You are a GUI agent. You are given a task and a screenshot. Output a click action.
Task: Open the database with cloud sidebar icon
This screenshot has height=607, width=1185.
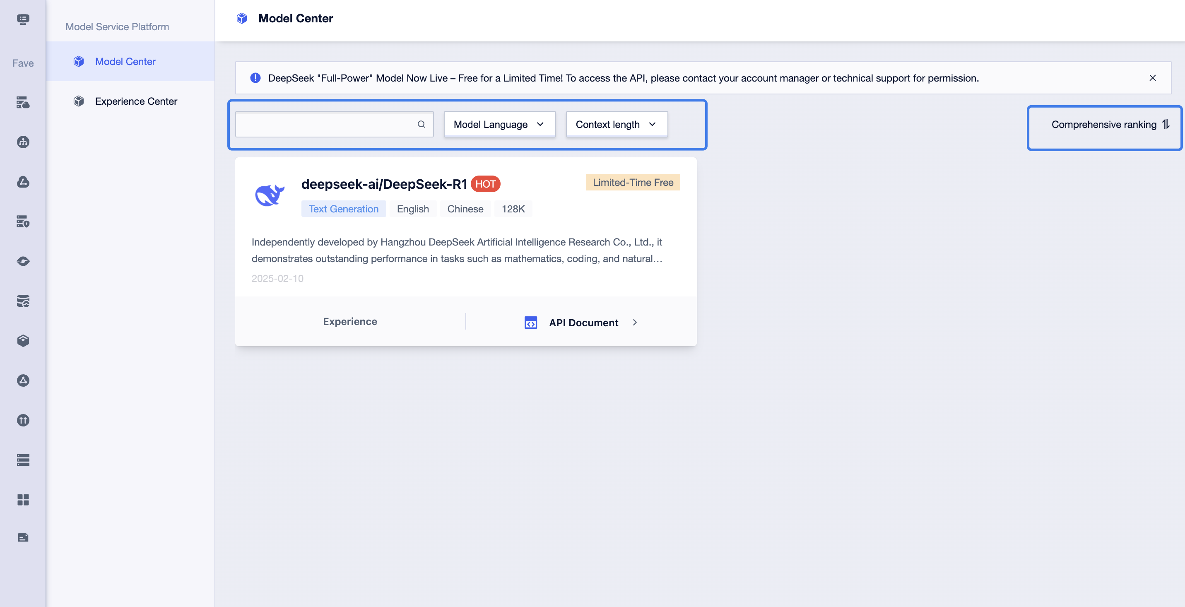click(23, 301)
